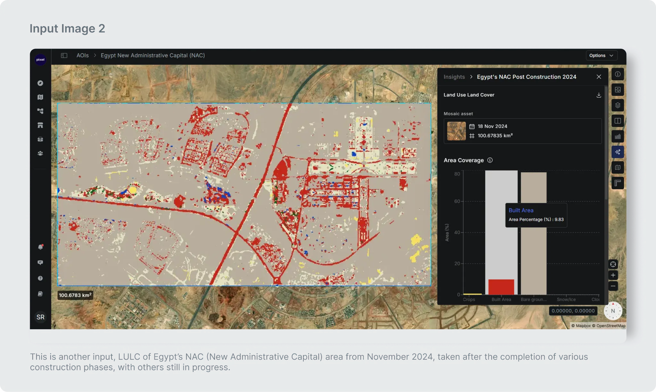Toggle the sidebar panel collapse icon

coord(64,55)
